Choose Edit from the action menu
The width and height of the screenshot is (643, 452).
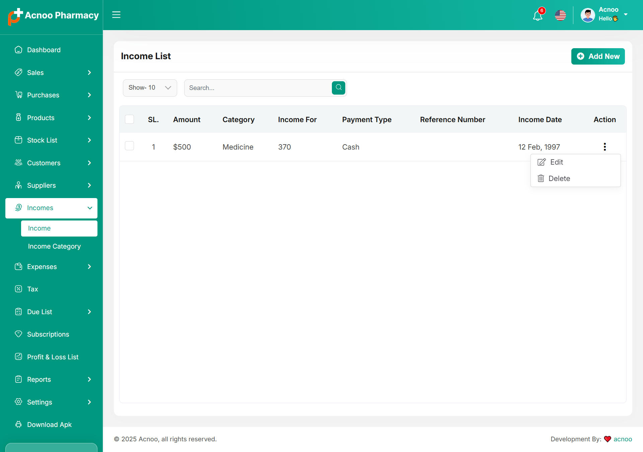pyautogui.click(x=557, y=162)
